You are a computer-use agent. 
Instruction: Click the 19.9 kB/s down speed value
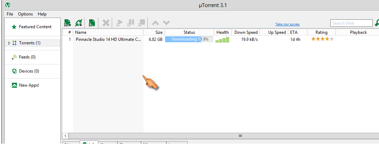point(250,39)
